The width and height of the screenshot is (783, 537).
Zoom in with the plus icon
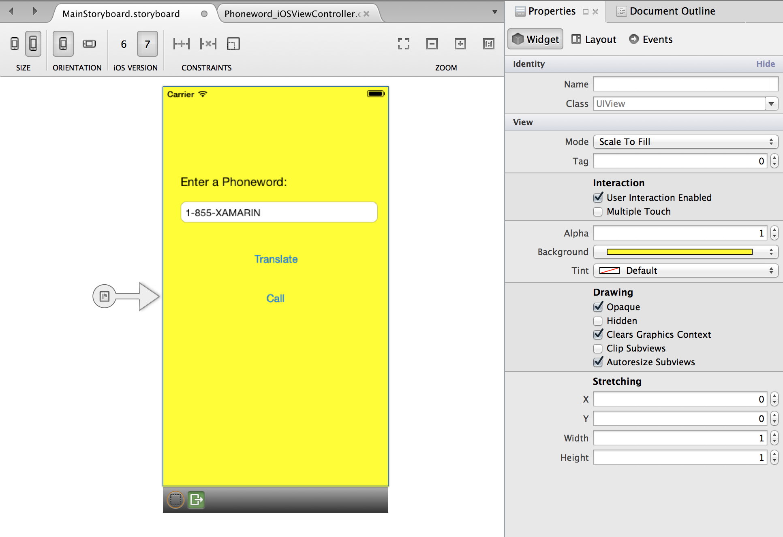tap(460, 44)
